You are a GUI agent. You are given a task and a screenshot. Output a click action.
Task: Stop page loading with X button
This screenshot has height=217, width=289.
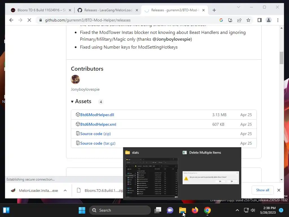click(29, 20)
